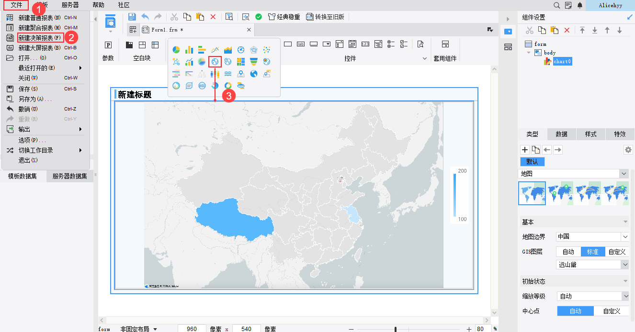Select the fourth map type thumbnail
Screen dimensions: 635x332
point(615,193)
